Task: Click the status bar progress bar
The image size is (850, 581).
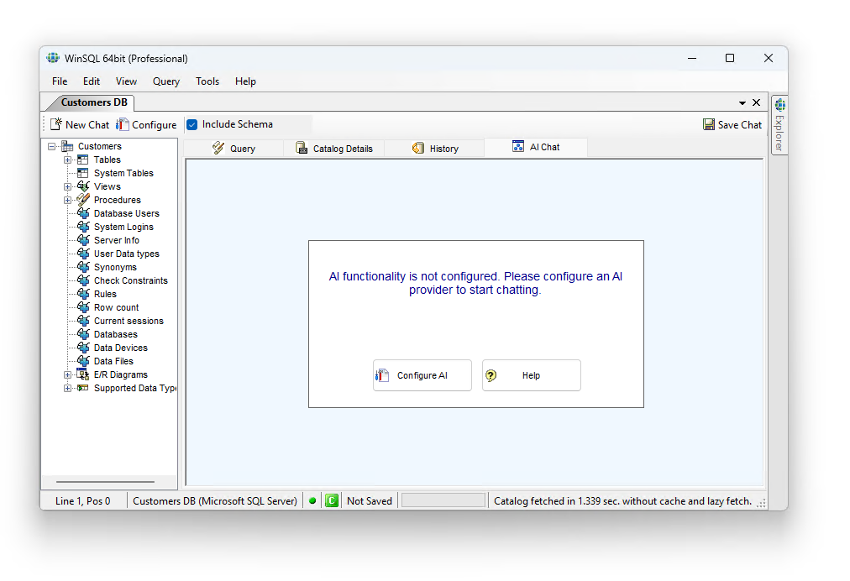Action: coord(443,500)
